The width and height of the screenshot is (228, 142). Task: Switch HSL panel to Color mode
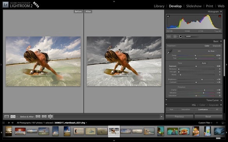click(202, 105)
